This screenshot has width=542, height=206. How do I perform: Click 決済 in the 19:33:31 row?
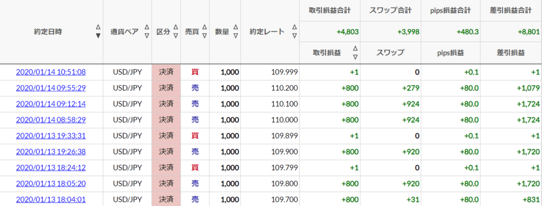(166, 136)
